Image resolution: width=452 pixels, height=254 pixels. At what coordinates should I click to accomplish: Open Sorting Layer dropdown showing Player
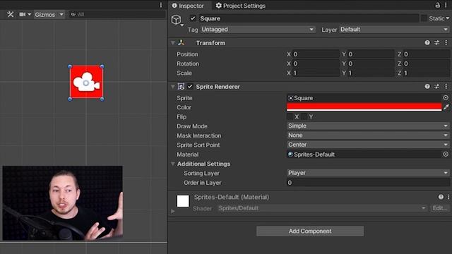[368, 173]
